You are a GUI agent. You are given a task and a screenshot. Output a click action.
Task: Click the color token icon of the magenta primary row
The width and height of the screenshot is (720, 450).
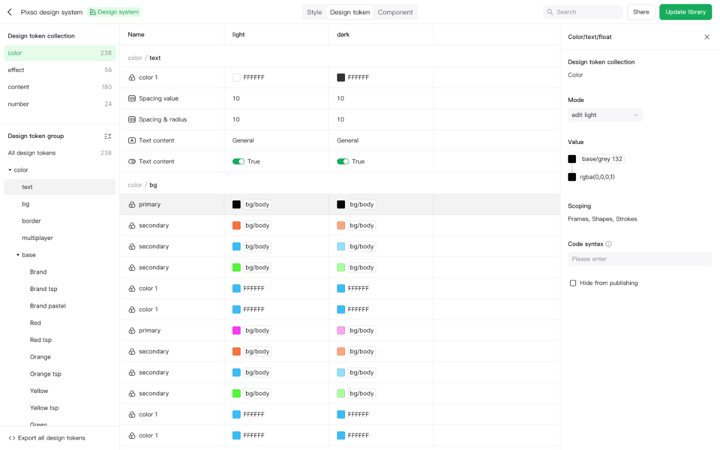coord(132,331)
